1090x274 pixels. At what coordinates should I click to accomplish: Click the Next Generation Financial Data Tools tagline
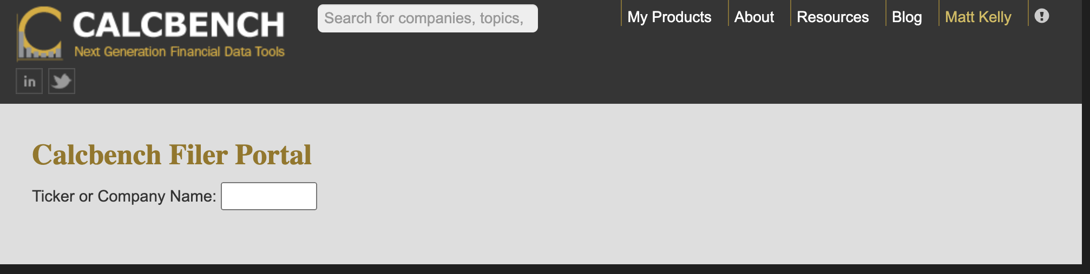tap(179, 52)
